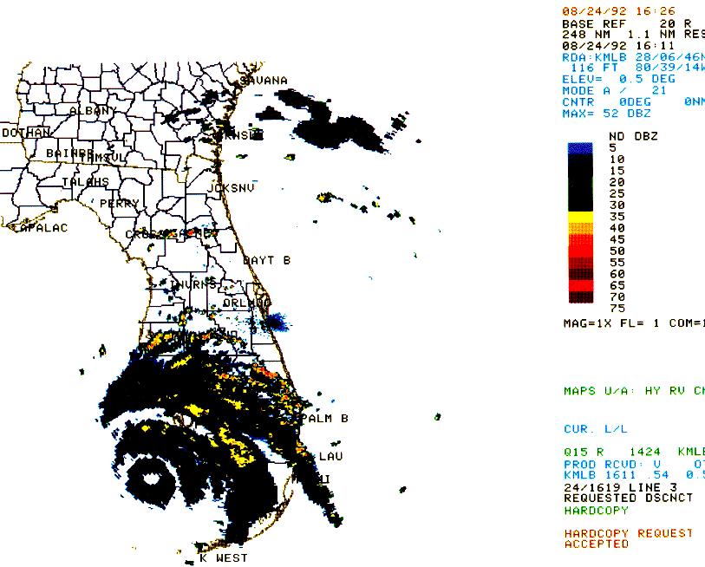
Task: Select the MODE A / 21 line
Action: (x=614, y=91)
